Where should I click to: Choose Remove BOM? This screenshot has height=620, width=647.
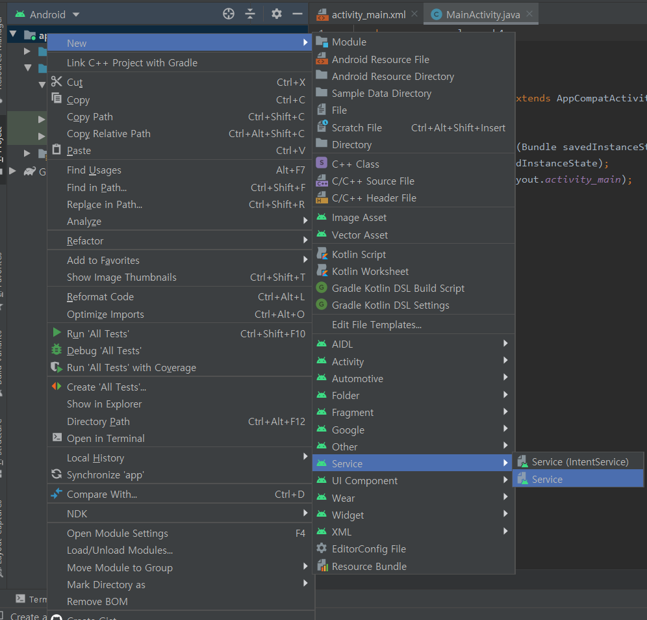pos(179,601)
